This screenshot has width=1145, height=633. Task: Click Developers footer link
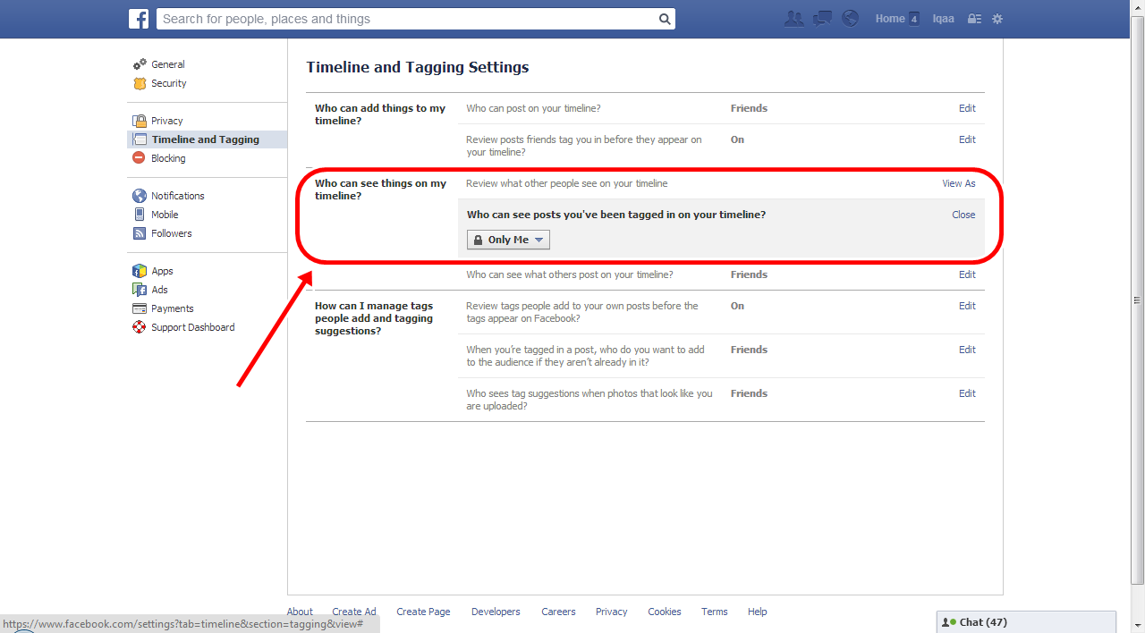[x=496, y=612]
